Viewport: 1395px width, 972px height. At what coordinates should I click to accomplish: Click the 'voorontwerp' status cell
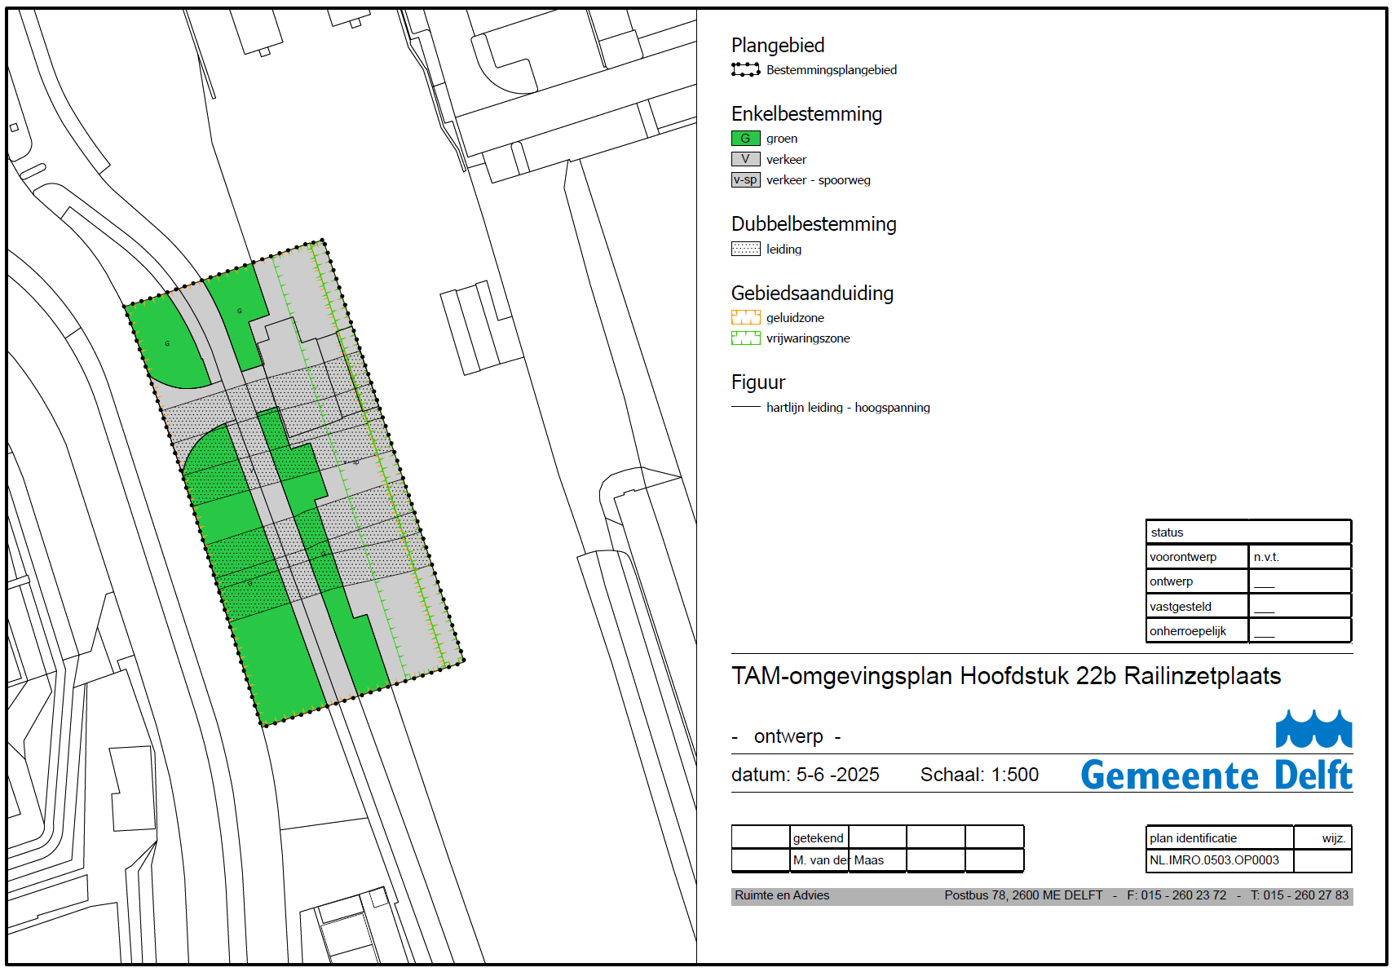pyautogui.click(x=1197, y=557)
